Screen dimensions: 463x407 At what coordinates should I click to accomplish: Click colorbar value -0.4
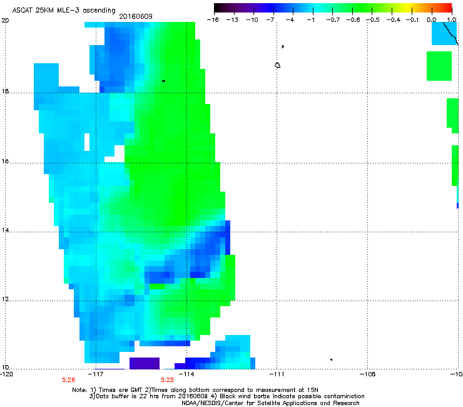[393, 20]
